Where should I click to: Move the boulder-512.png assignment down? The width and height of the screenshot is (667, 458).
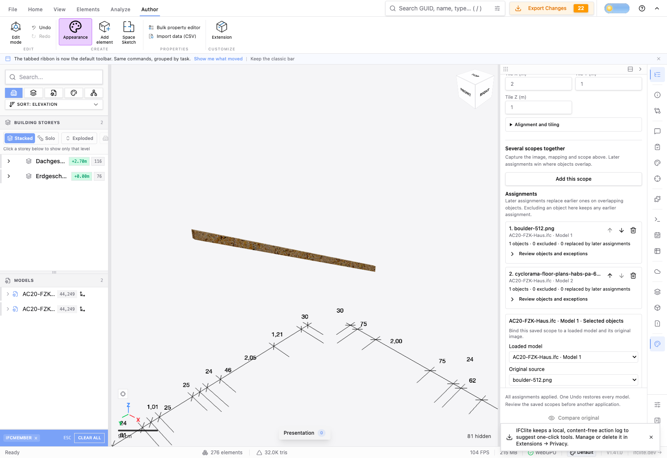[622, 230]
